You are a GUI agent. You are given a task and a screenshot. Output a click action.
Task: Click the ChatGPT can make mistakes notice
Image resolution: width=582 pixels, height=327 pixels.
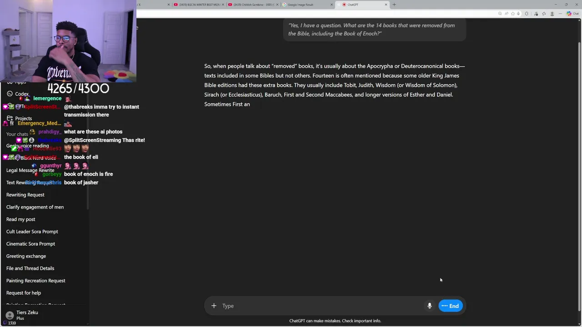pyautogui.click(x=335, y=321)
